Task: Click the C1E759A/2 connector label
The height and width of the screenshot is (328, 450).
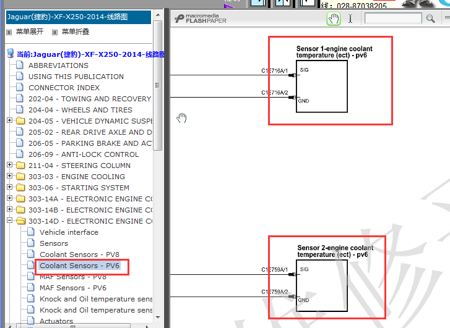Action: [275, 292]
